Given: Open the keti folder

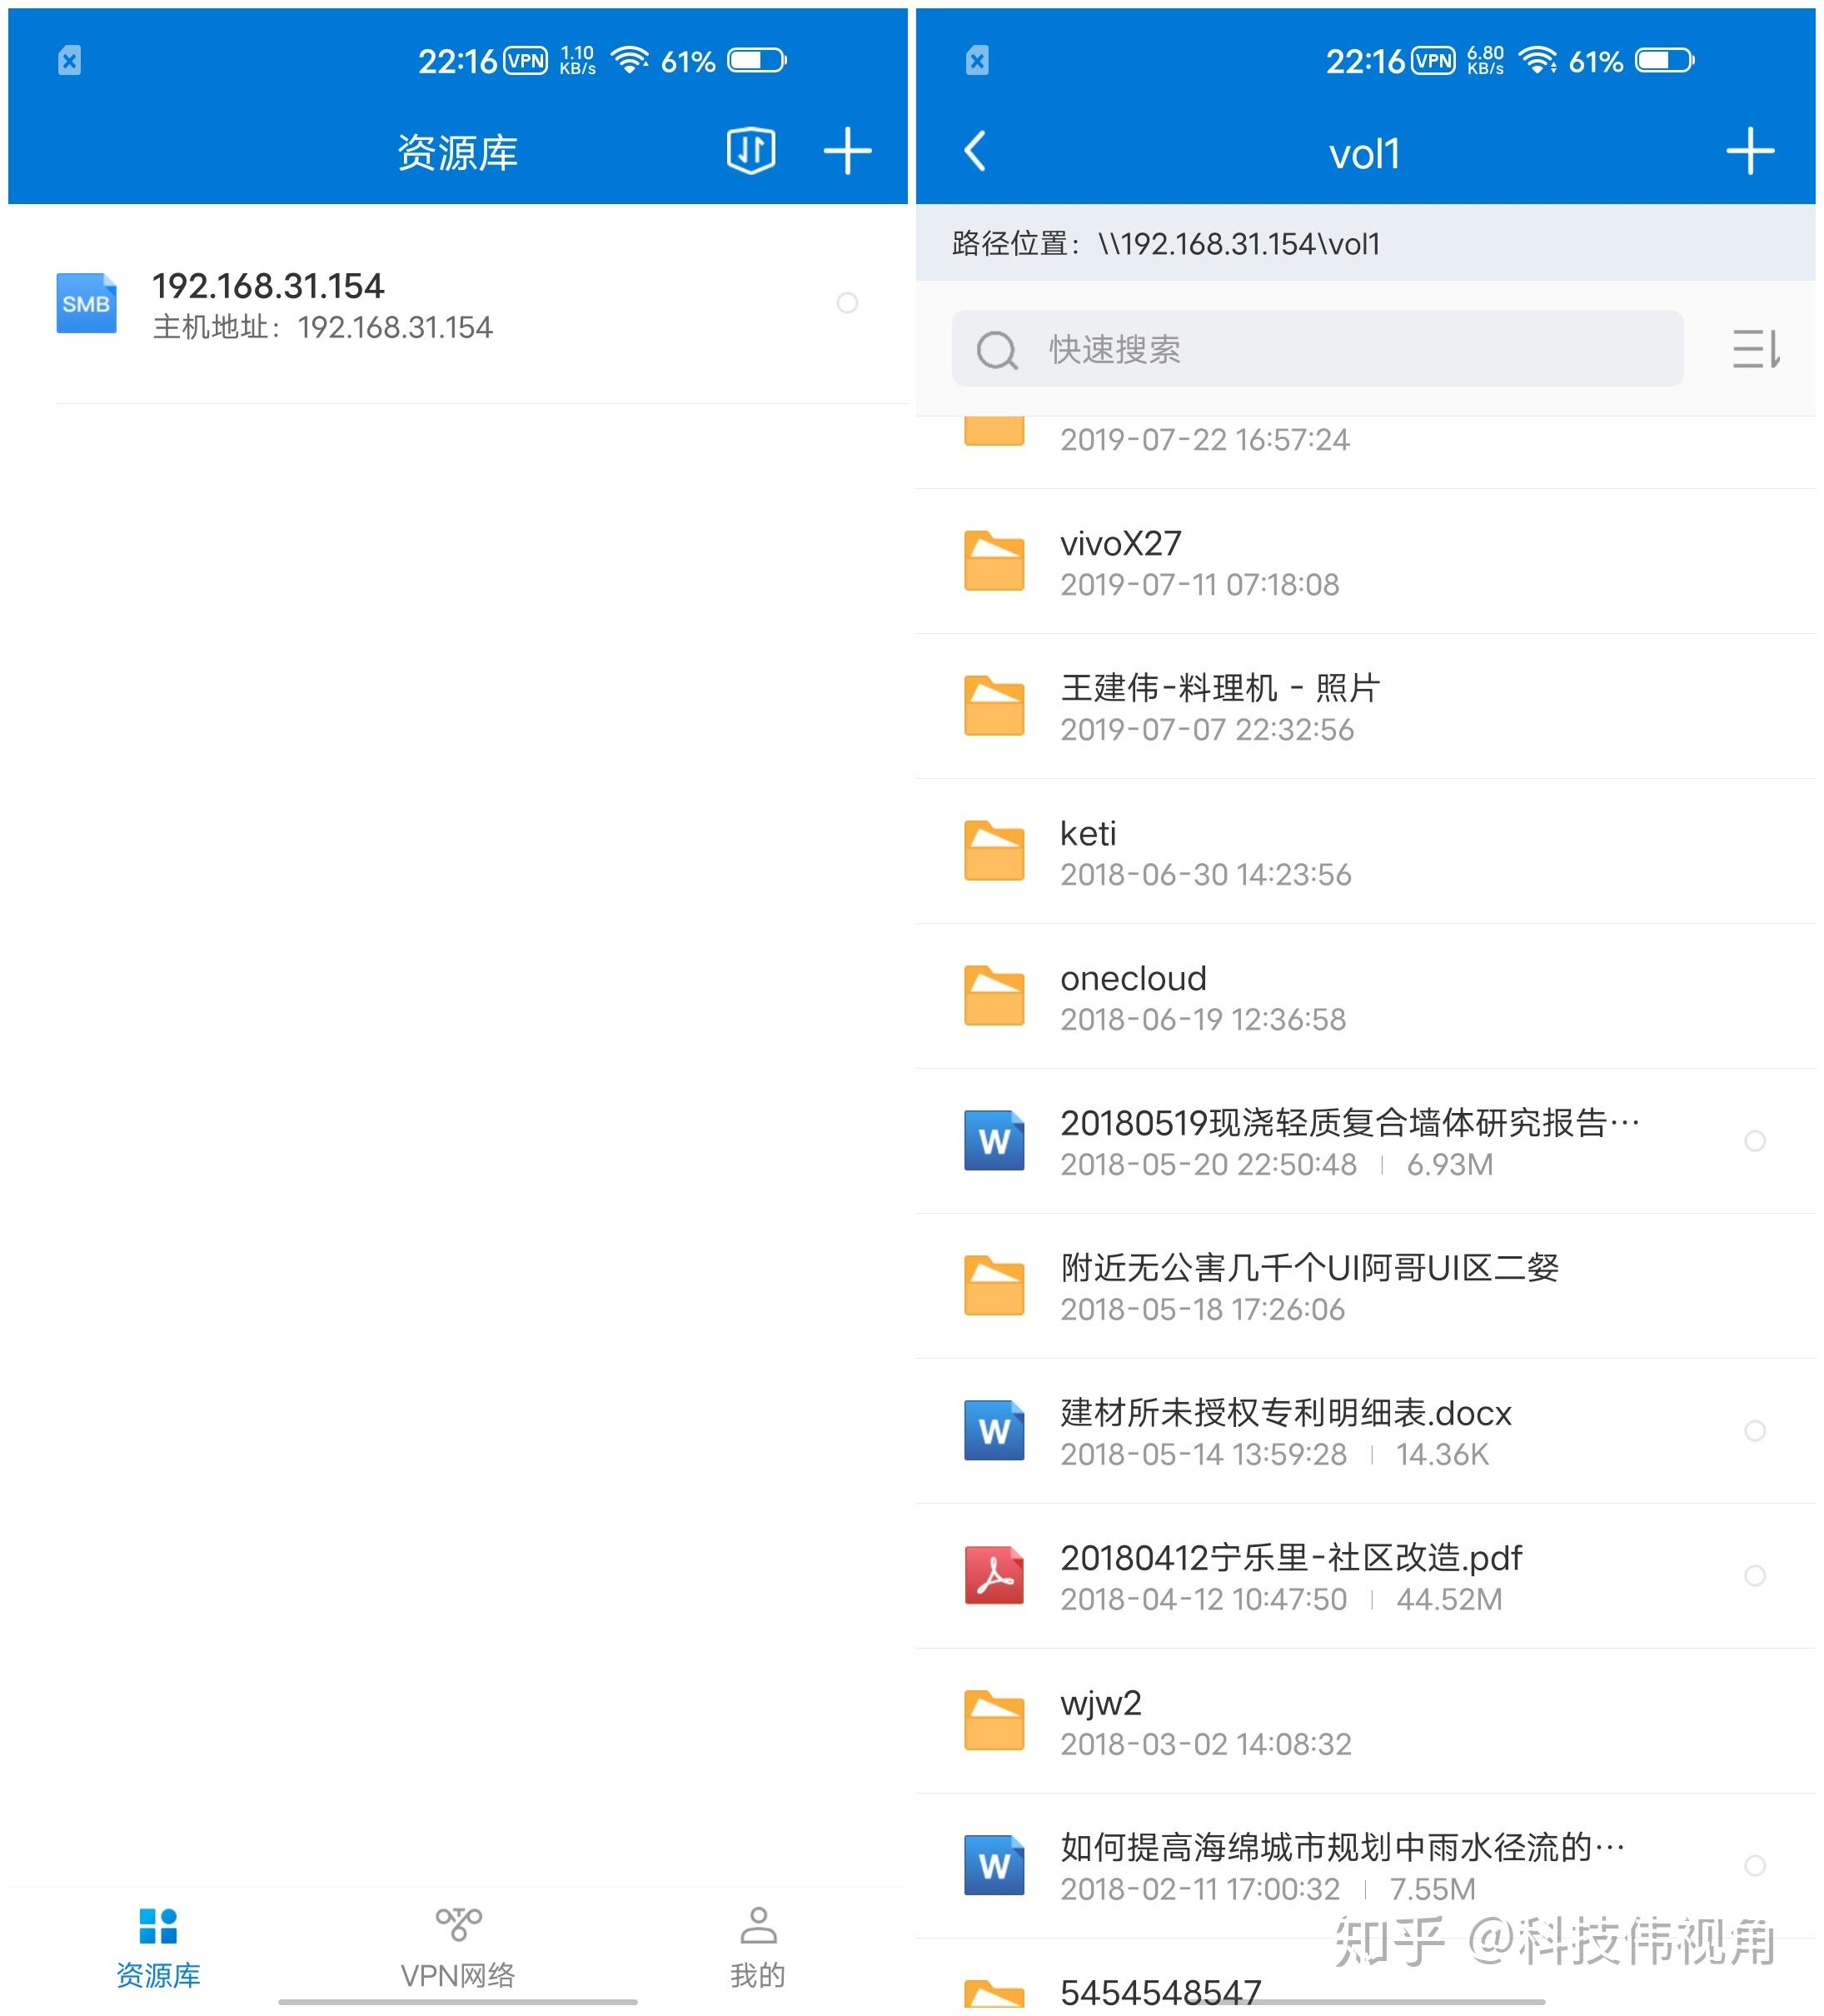Looking at the screenshot, I should point(1088,851).
